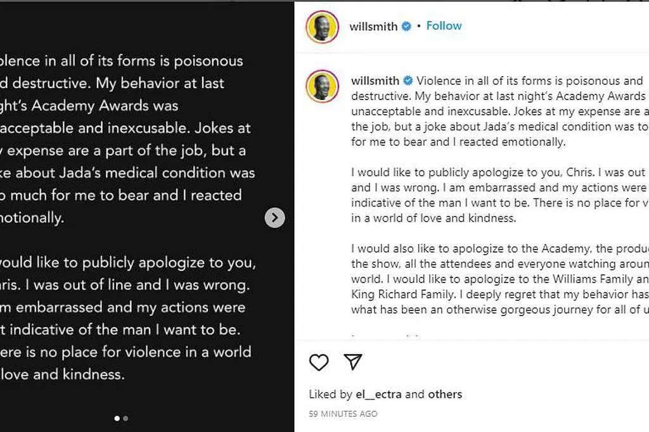Image resolution: width=649 pixels, height=432 pixels.
Task: Click the 'Liked by' label under icons
Action: (x=330, y=394)
